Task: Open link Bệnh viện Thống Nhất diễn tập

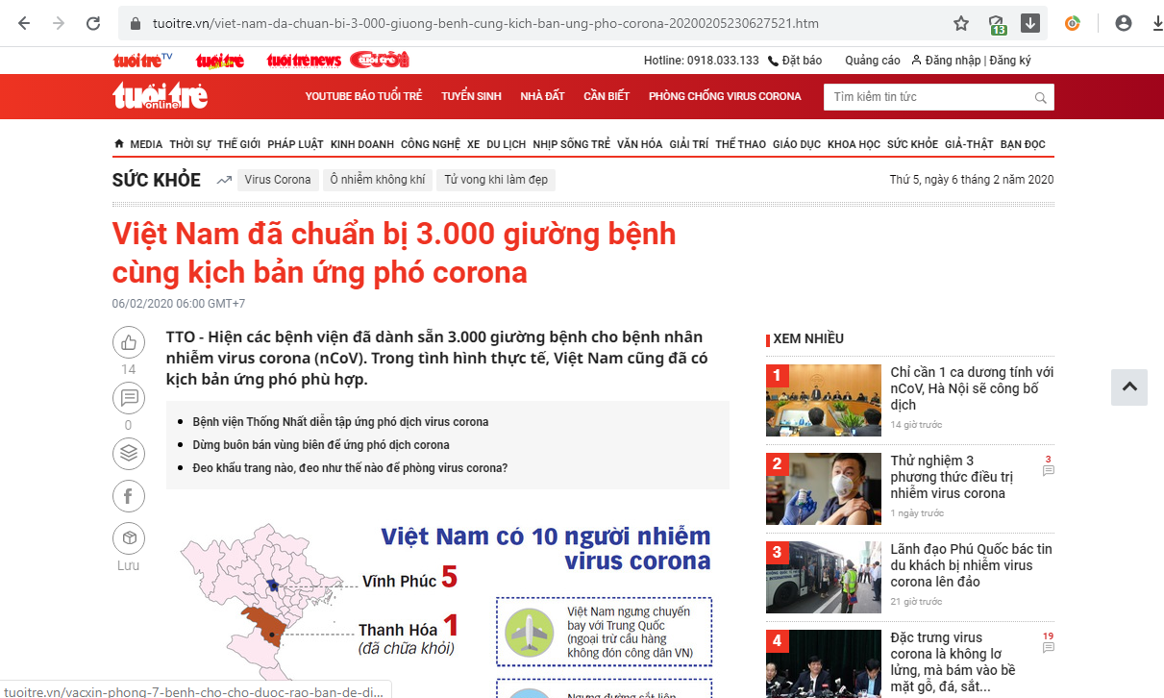Action: (340, 422)
